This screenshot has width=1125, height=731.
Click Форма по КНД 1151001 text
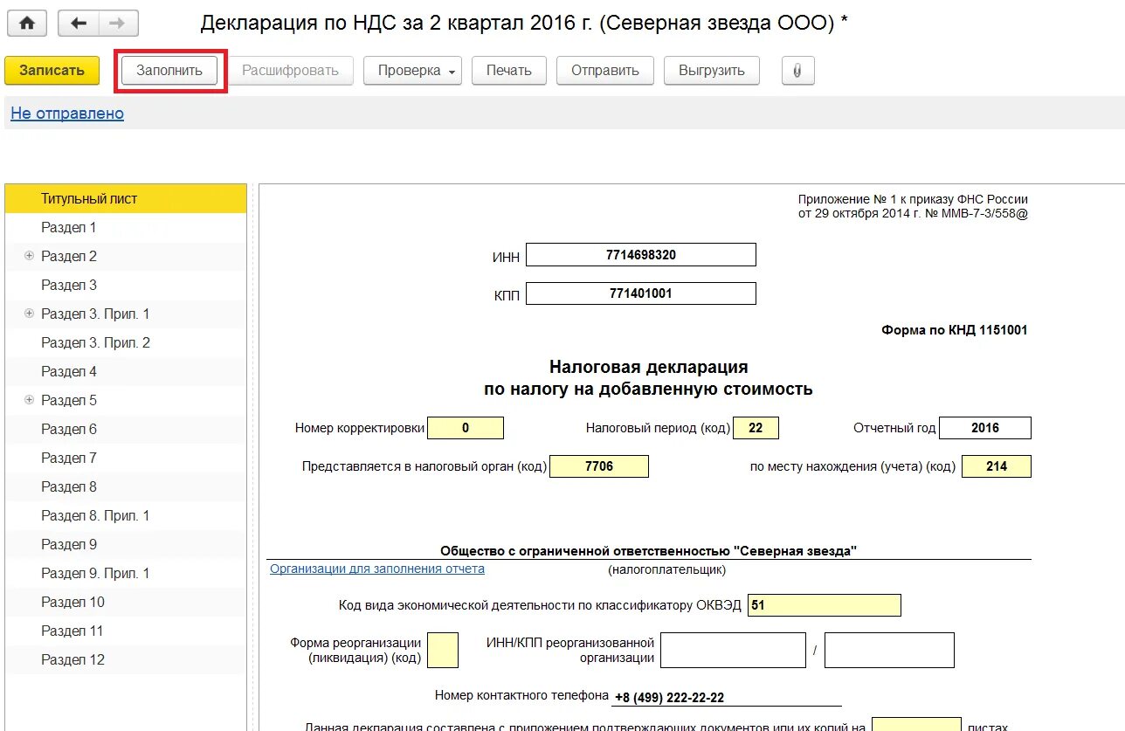click(x=955, y=330)
